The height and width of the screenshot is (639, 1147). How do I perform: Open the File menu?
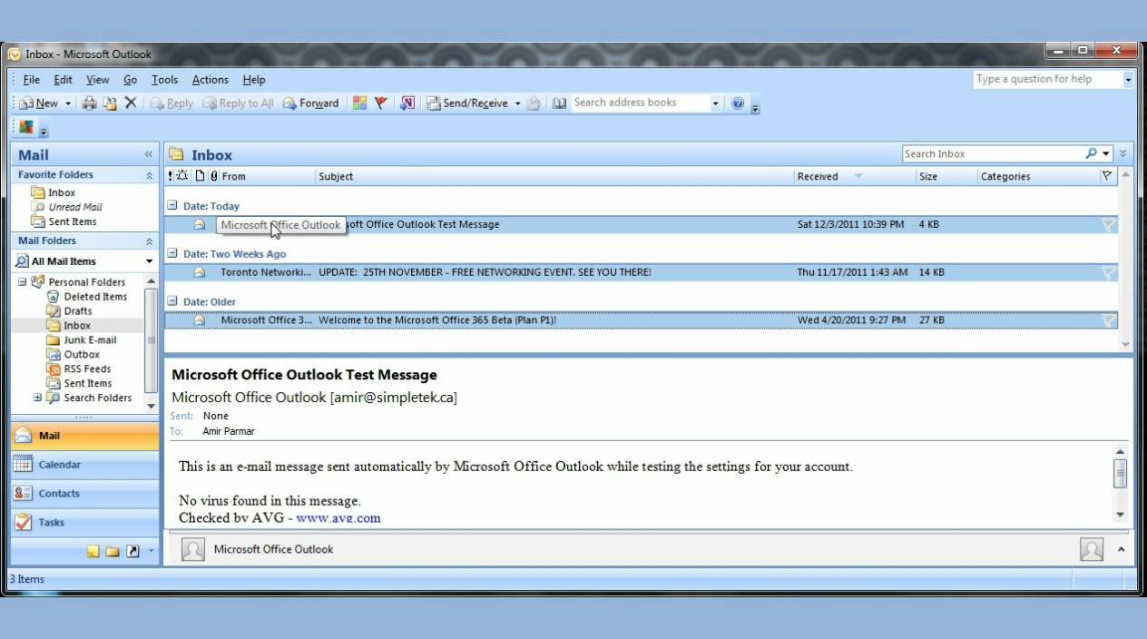(31, 80)
